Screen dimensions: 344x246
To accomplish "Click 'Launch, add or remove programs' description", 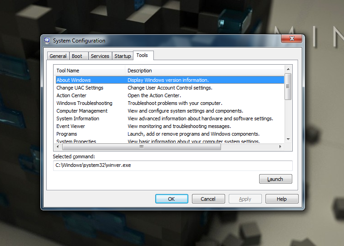I will click(193, 134).
